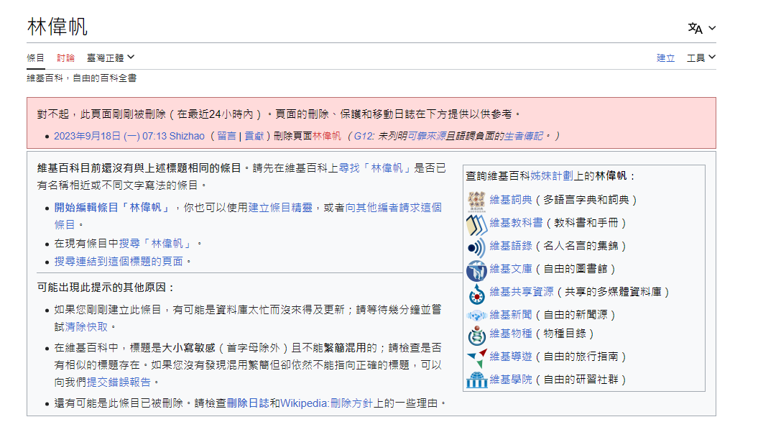The width and height of the screenshot is (758, 445).
Task: Click the 尋找「林偉帆」 search link
Action: 376,168
